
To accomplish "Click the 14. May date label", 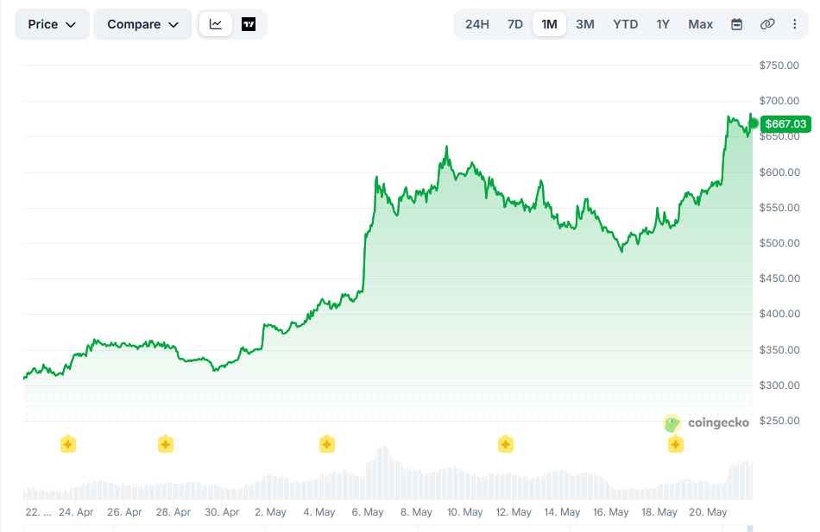I will [562, 512].
